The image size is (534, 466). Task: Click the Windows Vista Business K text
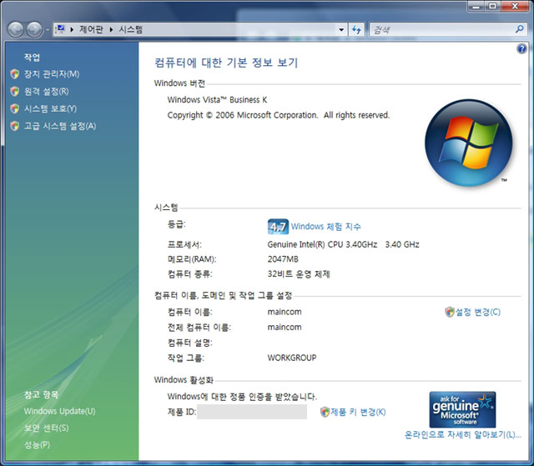pyautogui.click(x=217, y=100)
